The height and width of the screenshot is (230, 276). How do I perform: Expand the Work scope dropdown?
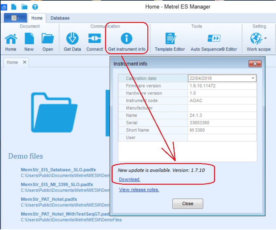[x=265, y=38]
